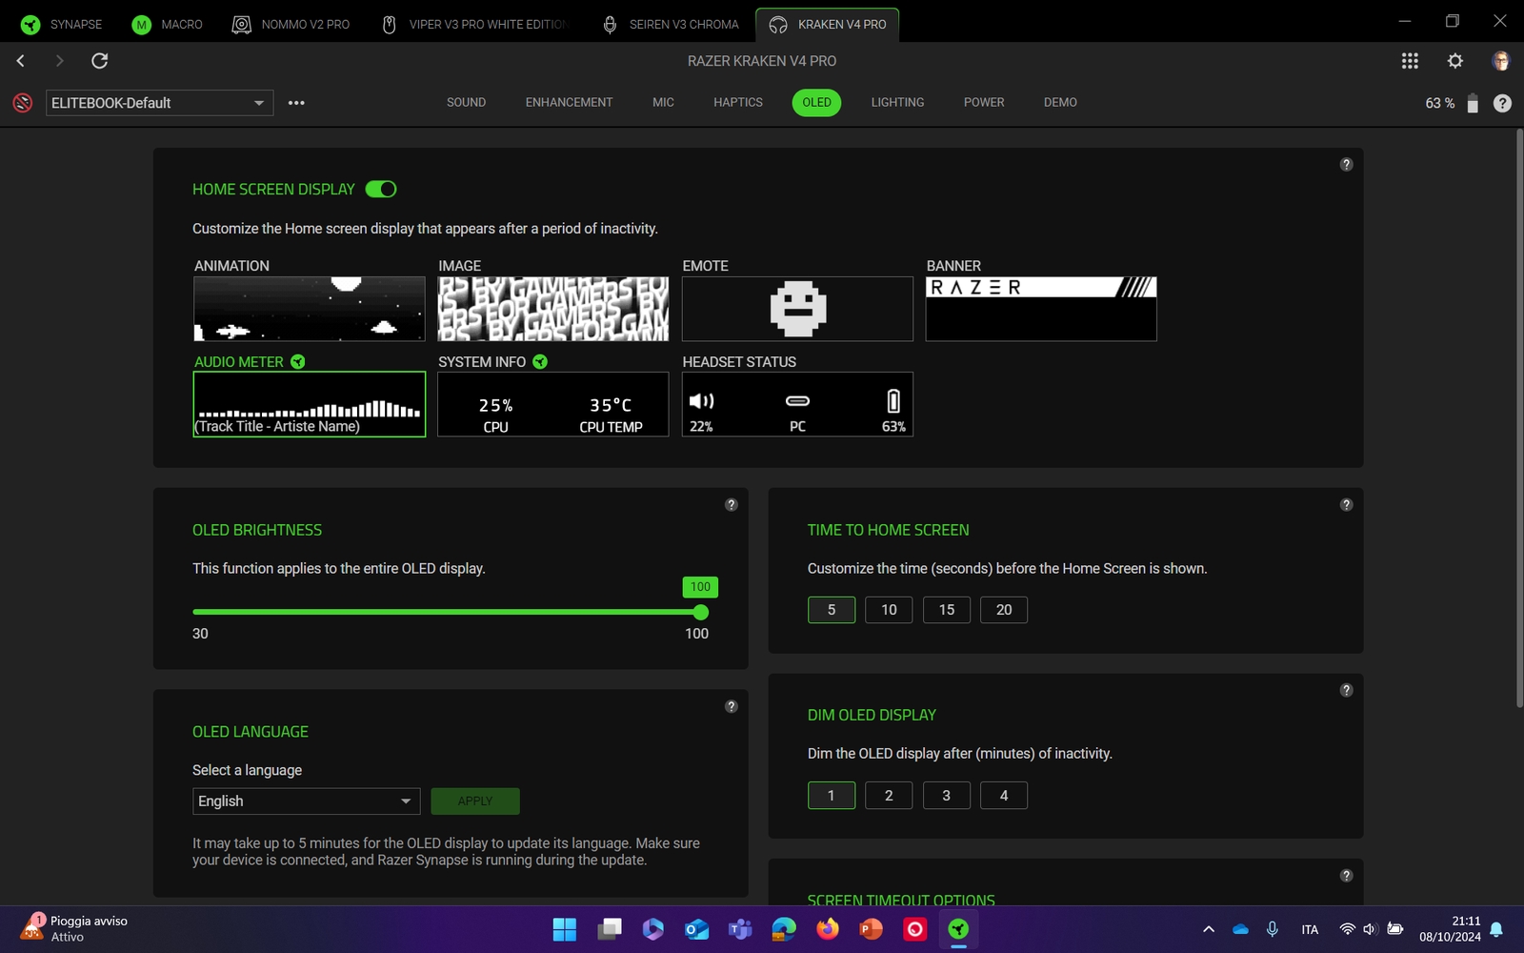Screen dimensions: 1524x953
Task: Set Dim OLED Display to 3 minutes
Action: (946, 796)
